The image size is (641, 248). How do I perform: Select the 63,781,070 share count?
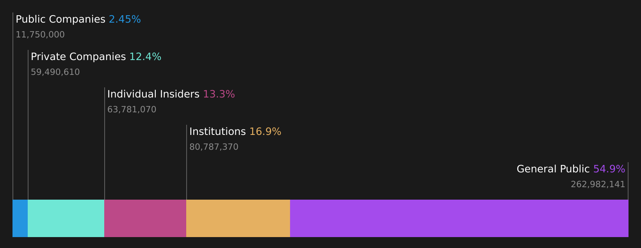point(132,110)
